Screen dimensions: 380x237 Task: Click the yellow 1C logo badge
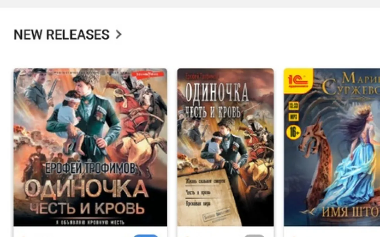298,81
